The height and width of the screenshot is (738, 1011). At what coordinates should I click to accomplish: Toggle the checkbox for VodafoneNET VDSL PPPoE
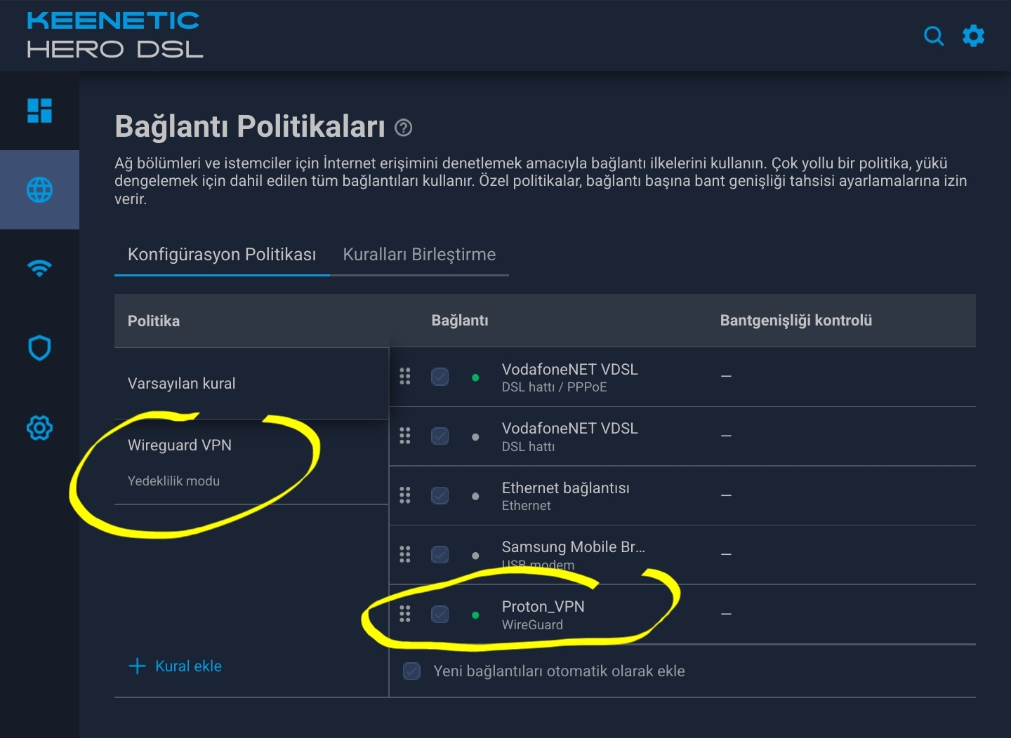pyautogui.click(x=440, y=377)
